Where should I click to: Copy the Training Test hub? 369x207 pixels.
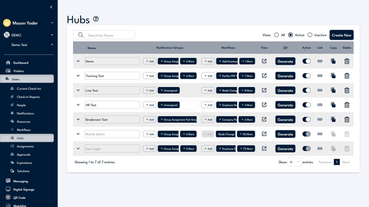click(x=333, y=76)
